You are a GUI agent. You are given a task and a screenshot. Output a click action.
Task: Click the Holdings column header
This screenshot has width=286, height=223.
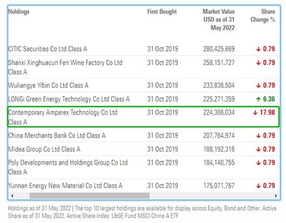(x=19, y=11)
